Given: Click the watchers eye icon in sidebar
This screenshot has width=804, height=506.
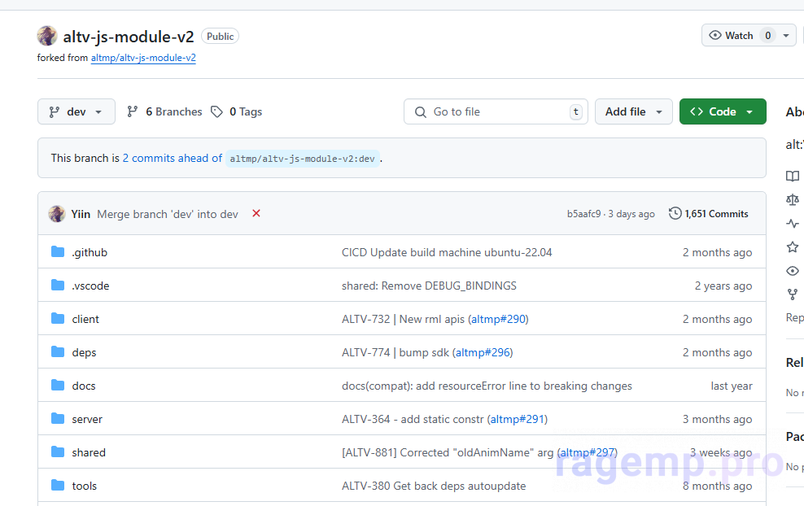Looking at the screenshot, I should [793, 271].
